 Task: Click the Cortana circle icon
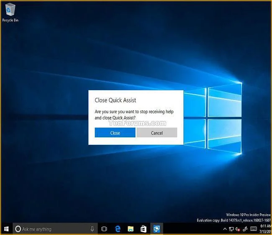18,229
